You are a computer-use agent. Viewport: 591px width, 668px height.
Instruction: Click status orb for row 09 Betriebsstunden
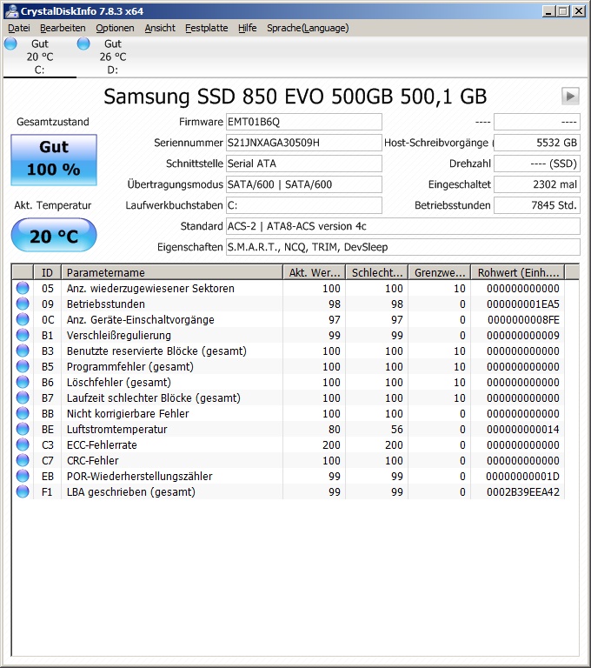tap(23, 304)
